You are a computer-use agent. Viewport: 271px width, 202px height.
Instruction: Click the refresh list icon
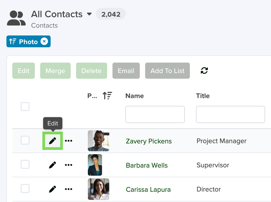pos(204,71)
